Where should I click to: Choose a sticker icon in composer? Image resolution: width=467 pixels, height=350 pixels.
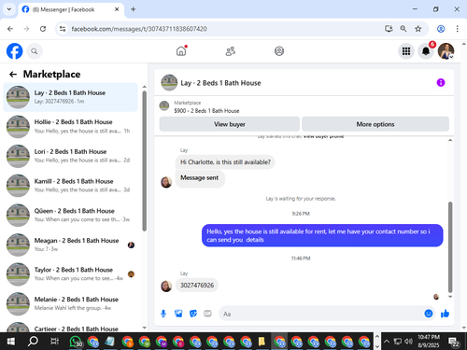(193, 314)
